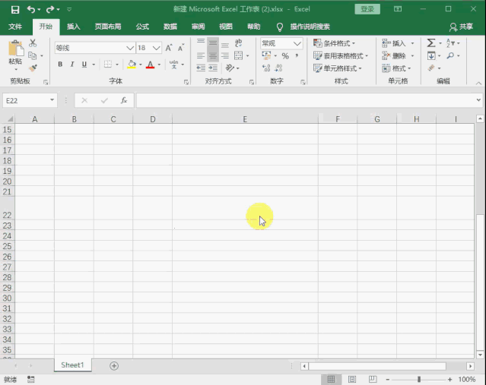Activate the Format Painter brush
Image resolution: width=486 pixels, height=385 pixels.
point(33,68)
